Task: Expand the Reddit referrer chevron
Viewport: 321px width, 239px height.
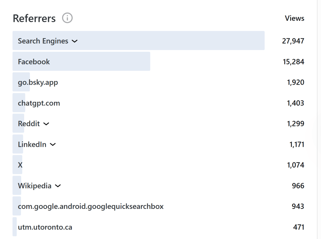Action: pyautogui.click(x=46, y=124)
